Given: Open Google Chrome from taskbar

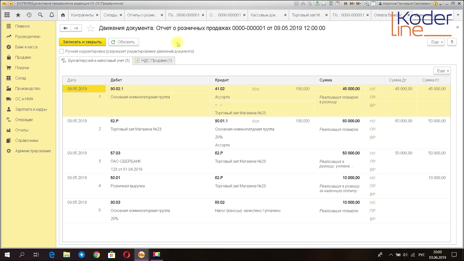Looking at the screenshot, I should pyautogui.click(x=96, y=255).
